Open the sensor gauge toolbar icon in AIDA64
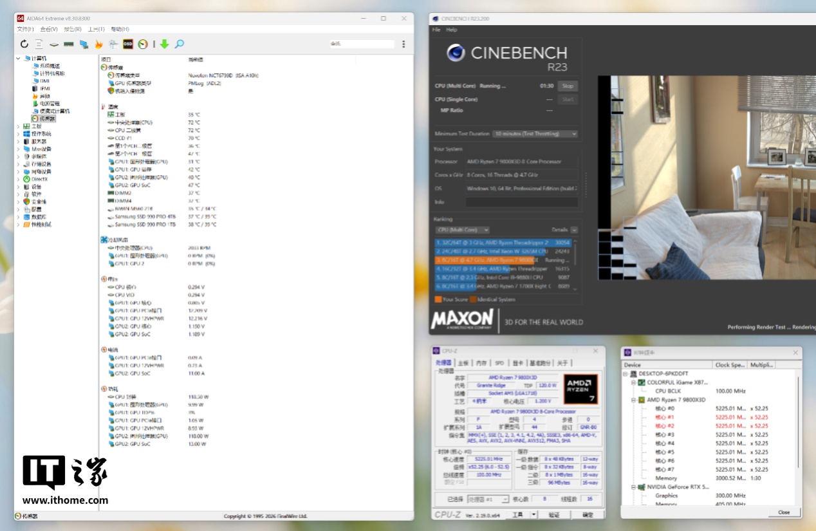The image size is (816, 531). point(143,44)
